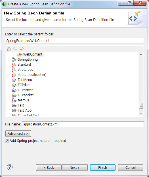Cancel the bean definition wizard

[x=131, y=168]
